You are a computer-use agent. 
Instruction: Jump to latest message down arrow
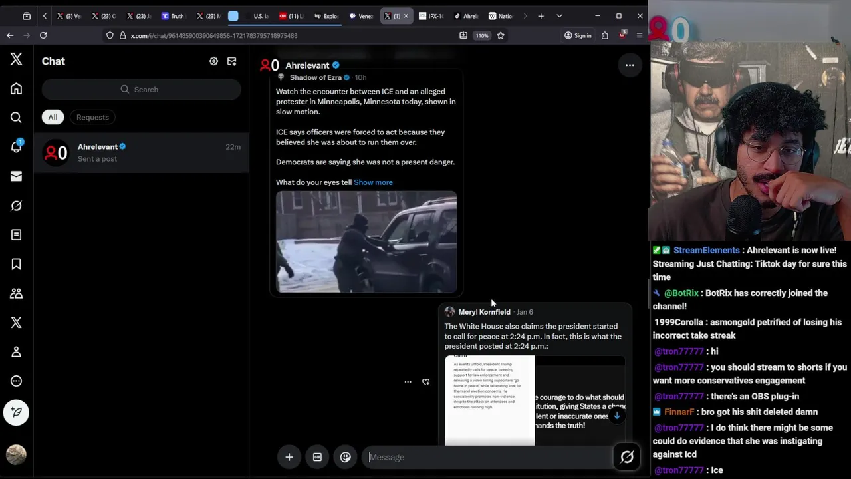tap(616, 416)
